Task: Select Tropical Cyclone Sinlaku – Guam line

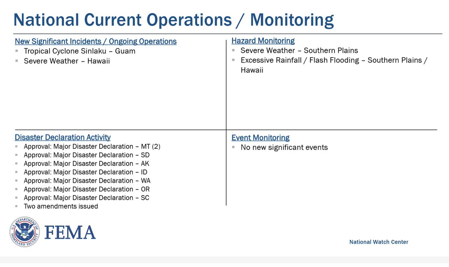Action: (80, 51)
